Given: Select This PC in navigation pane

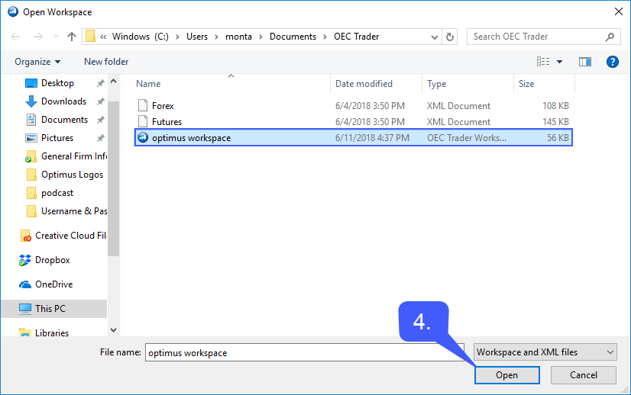Looking at the screenshot, I should 54,309.
